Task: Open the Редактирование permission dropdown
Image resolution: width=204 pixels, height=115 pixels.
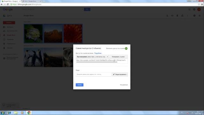Action: point(120,74)
